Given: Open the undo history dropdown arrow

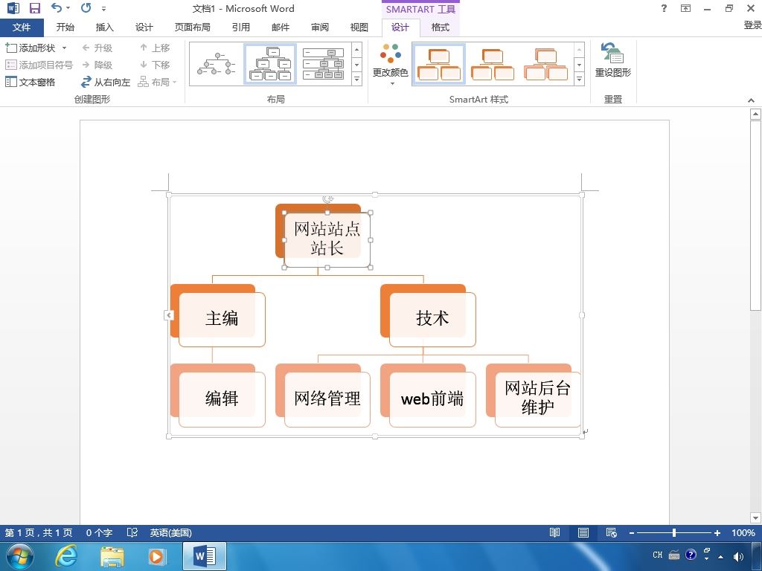Looking at the screenshot, I should pos(68,7).
